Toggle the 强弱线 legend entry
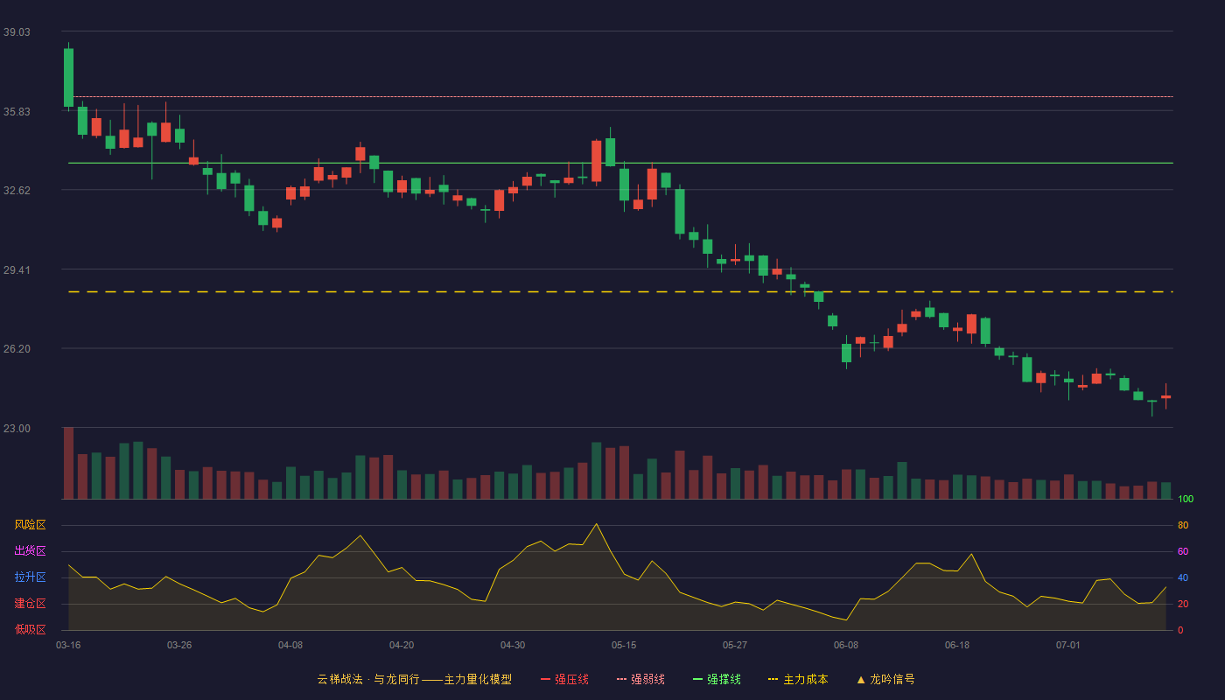 (x=640, y=679)
